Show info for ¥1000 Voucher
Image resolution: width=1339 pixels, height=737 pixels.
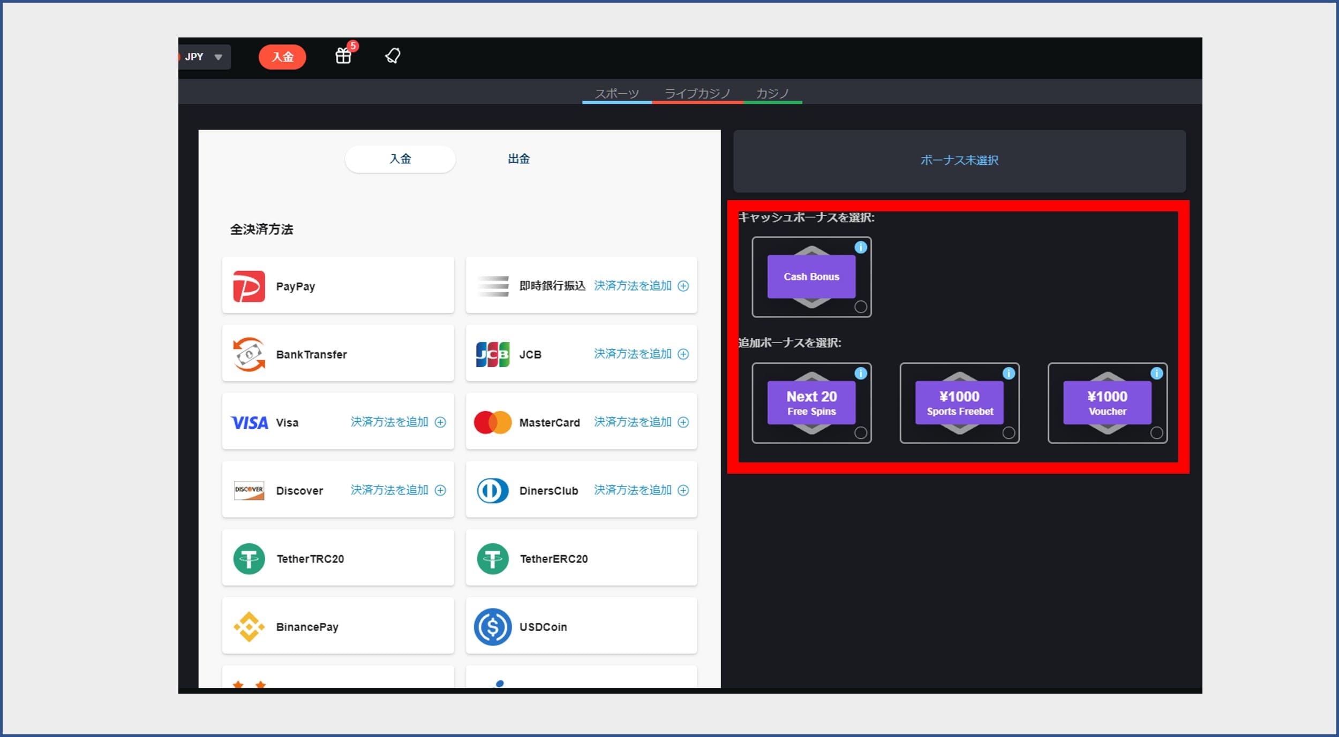click(x=1156, y=374)
